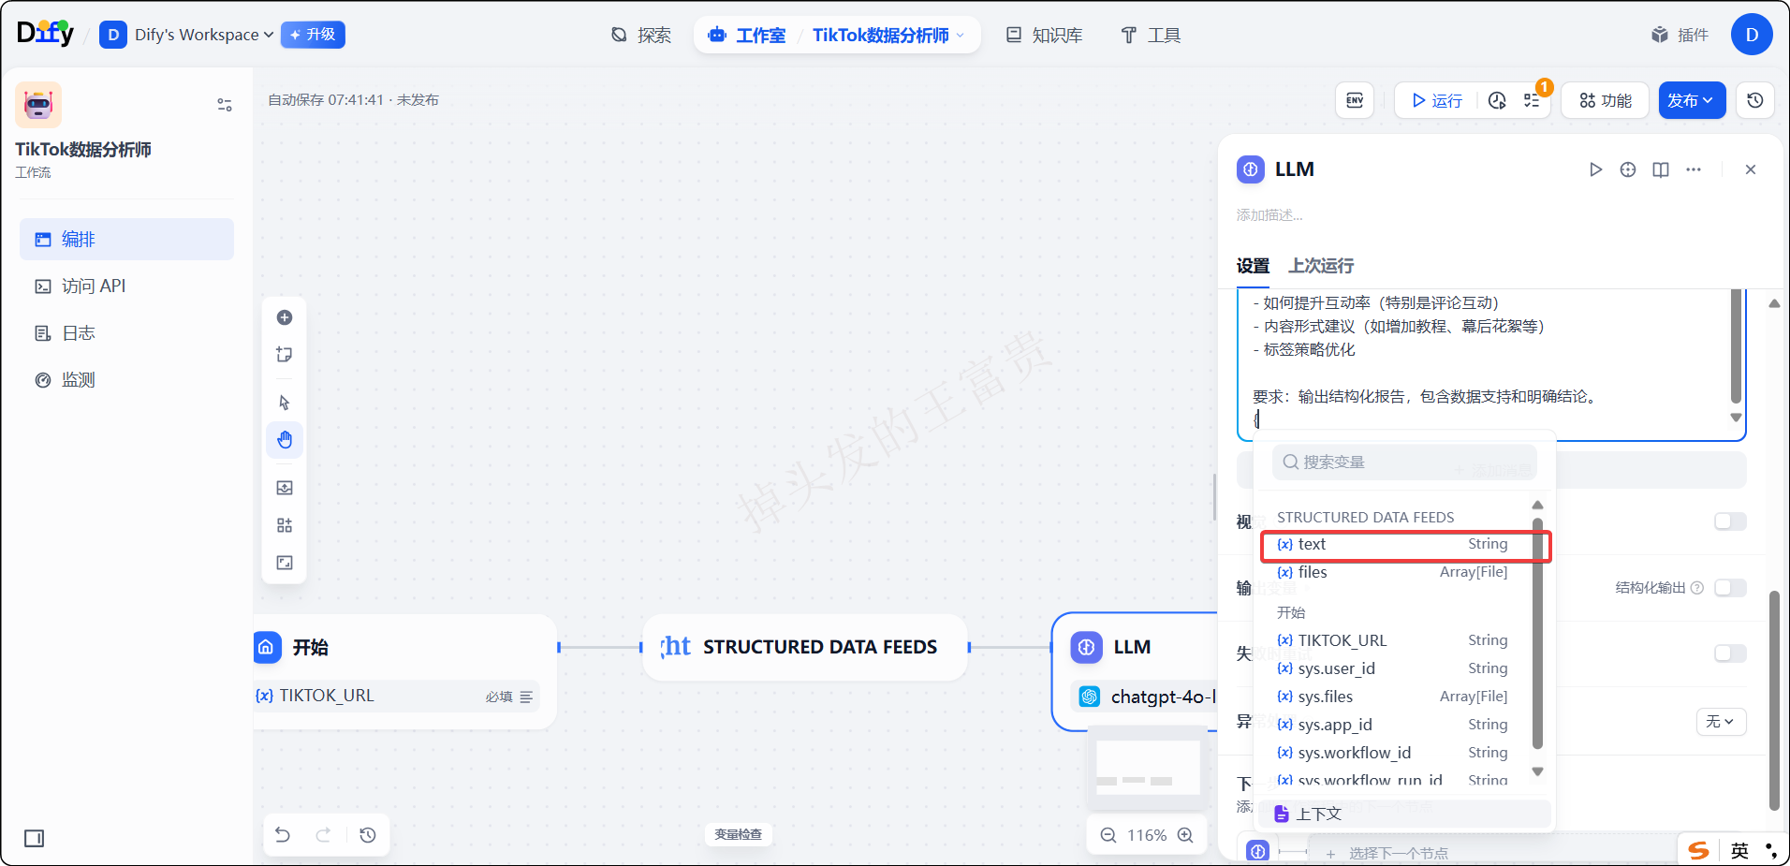
Task: Click the 上下文 context option
Action: pos(1404,814)
